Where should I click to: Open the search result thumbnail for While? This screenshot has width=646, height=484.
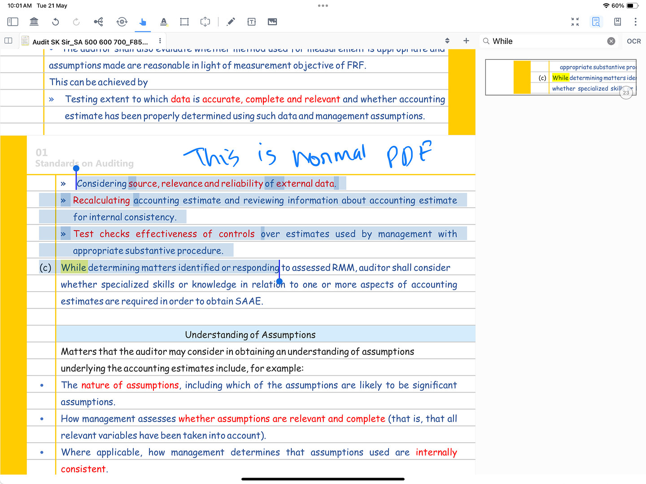[x=561, y=77]
